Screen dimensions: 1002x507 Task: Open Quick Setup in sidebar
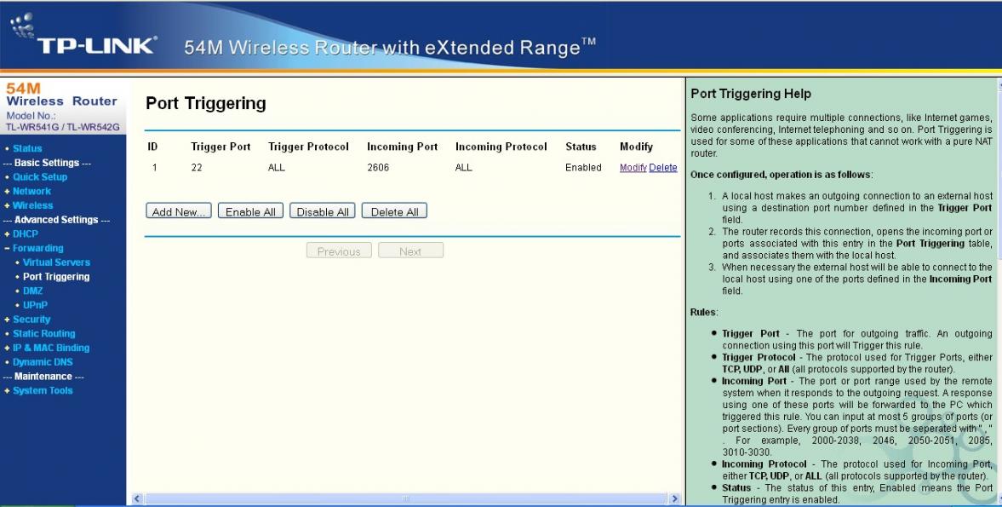pos(39,177)
